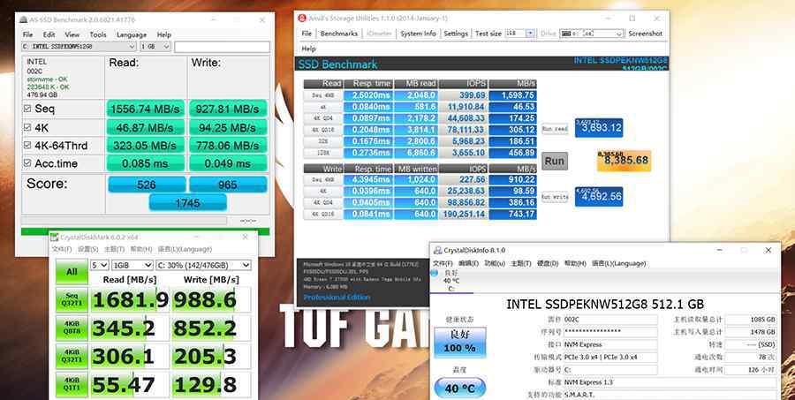The width and height of the screenshot is (795, 400).
Task: Click the Run write button in Anvil's
Action: click(x=555, y=197)
